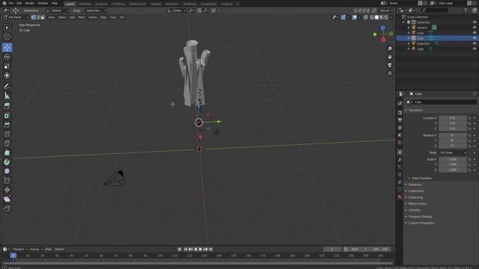Hide Cube.001 in outliner with eye icon
The image size is (479, 269).
[475, 43]
